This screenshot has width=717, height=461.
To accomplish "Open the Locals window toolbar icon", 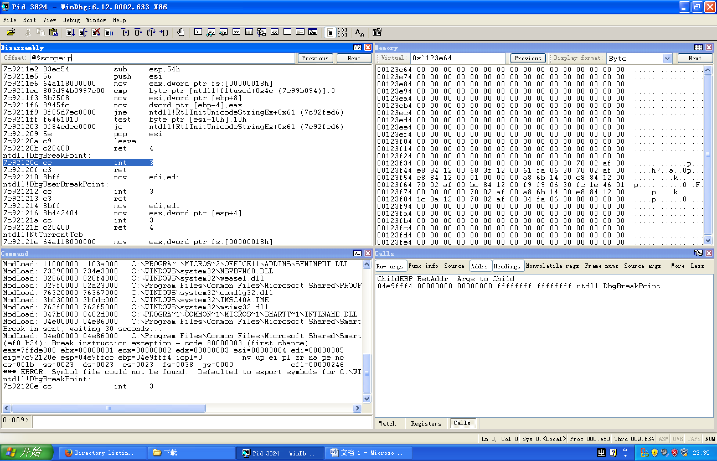I will [x=223, y=32].
